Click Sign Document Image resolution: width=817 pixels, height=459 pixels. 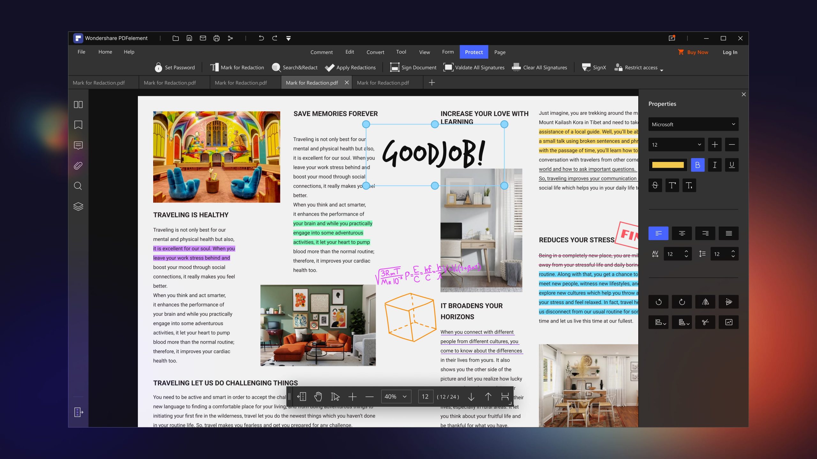coord(413,68)
